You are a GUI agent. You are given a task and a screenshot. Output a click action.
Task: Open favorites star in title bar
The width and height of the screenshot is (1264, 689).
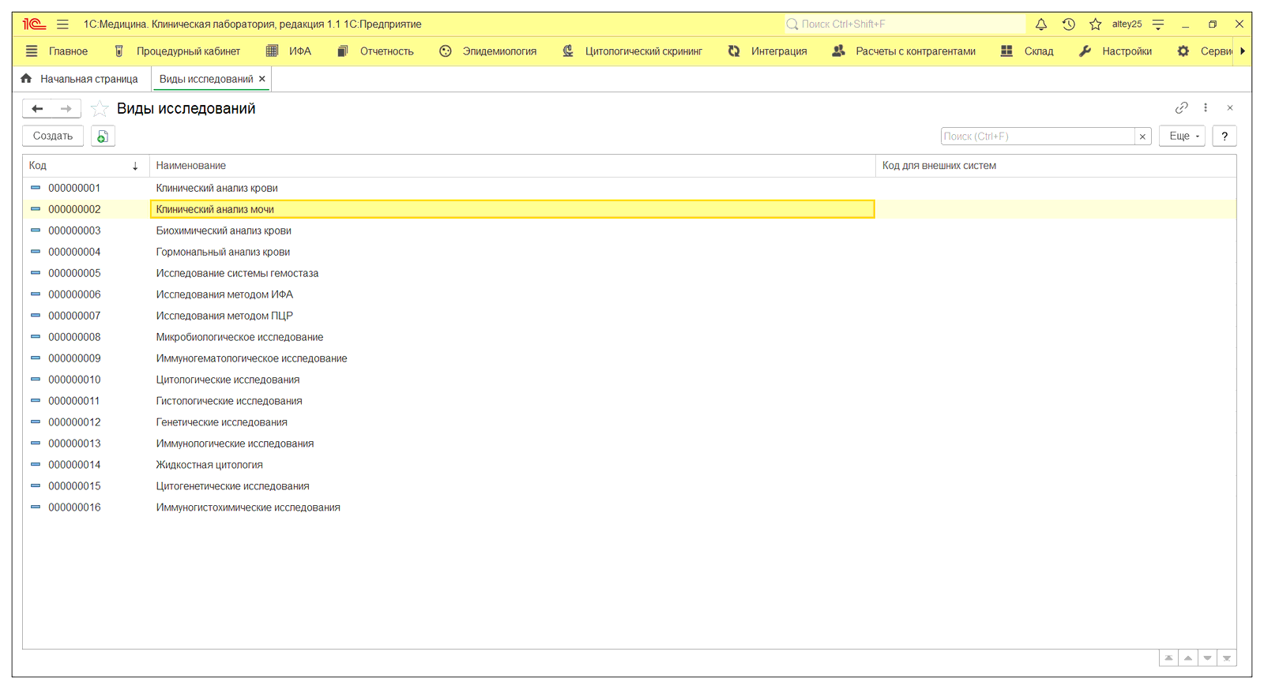(x=1095, y=24)
